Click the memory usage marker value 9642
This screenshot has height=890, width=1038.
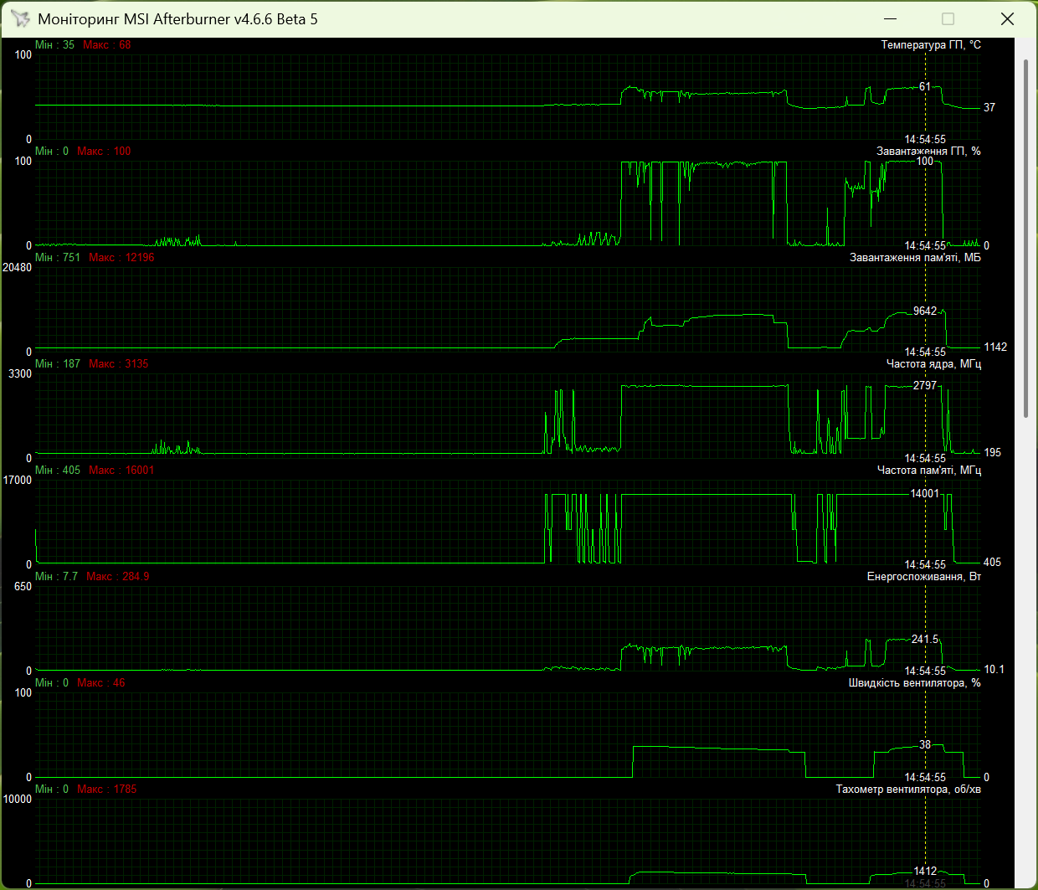(925, 311)
